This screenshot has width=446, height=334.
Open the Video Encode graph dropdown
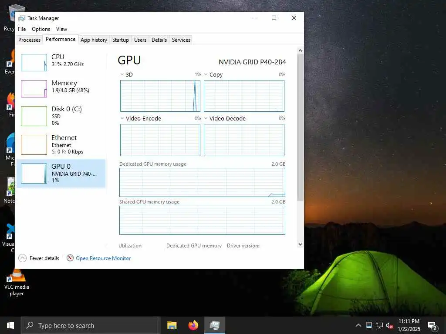click(122, 118)
